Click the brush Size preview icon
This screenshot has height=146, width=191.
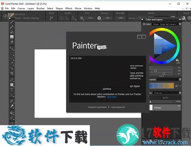pyautogui.click(x=82, y=18)
